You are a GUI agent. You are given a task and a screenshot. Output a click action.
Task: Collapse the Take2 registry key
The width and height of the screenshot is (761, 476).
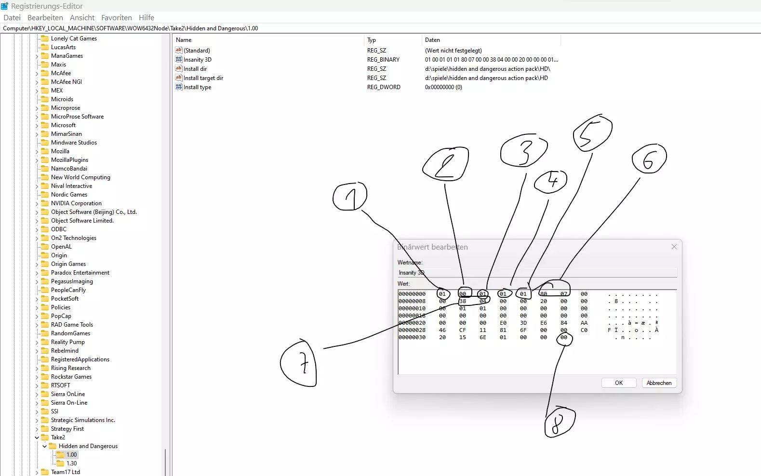click(x=37, y=437)
